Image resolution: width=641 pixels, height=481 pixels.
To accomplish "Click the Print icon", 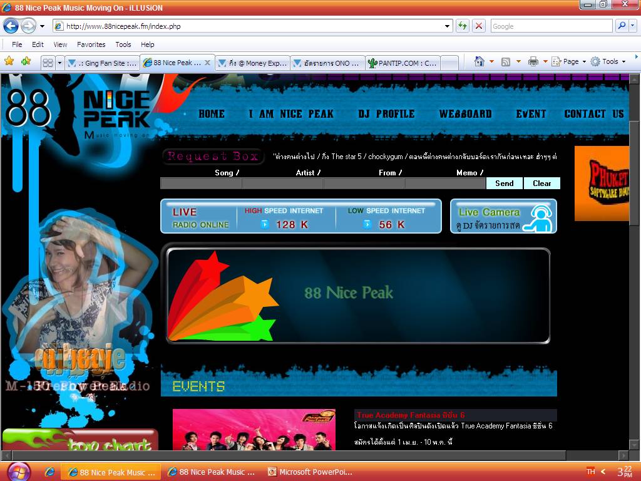I will click(533, 61).
